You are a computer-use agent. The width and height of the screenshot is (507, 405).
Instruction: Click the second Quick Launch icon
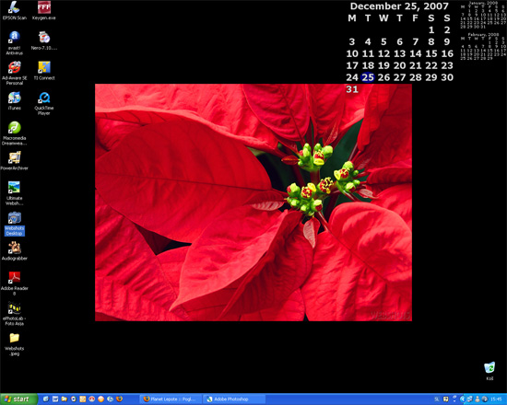[55, 399]
